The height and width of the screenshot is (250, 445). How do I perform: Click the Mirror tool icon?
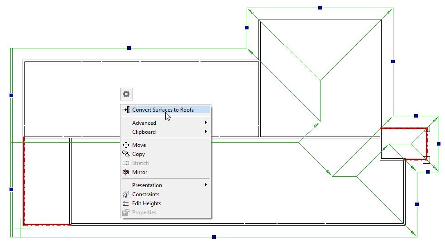point(126,172)
